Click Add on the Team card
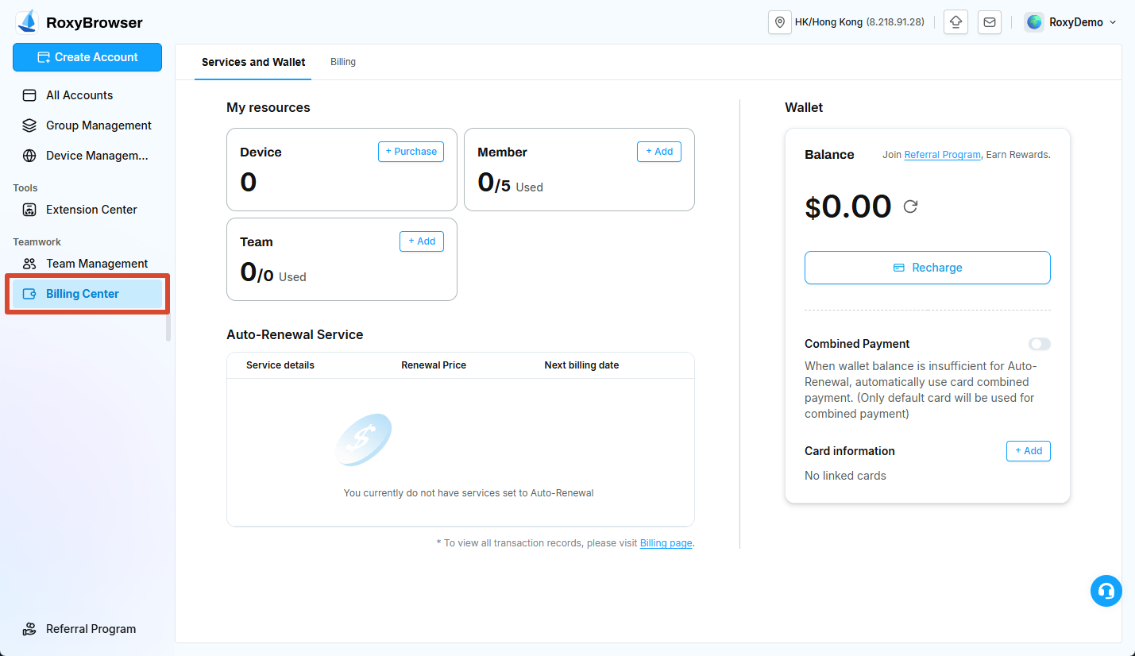 pyautogui.click(x=422, y=241)
